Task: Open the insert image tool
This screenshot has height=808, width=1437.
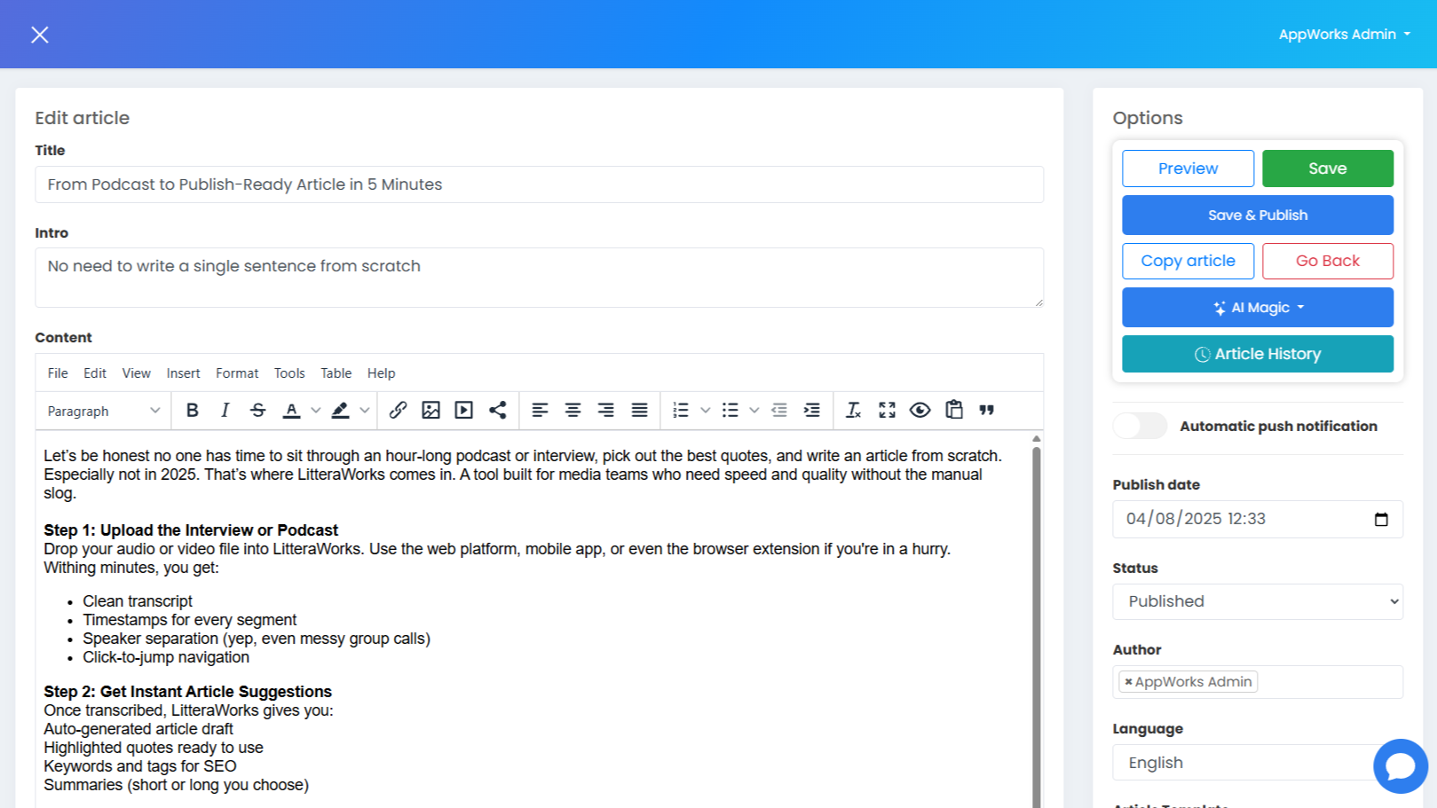Action: click(x=430, y=410)
